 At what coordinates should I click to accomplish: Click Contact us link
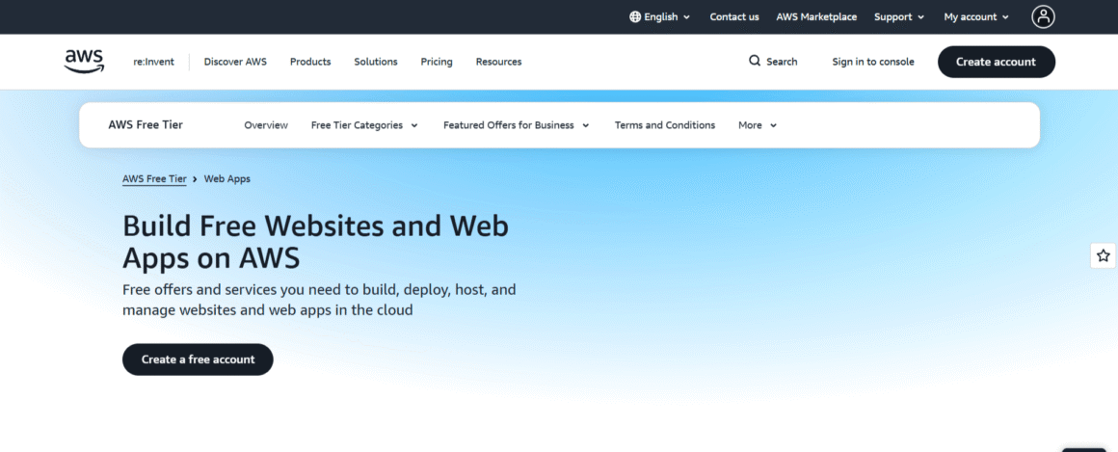(x=734, y=17)
